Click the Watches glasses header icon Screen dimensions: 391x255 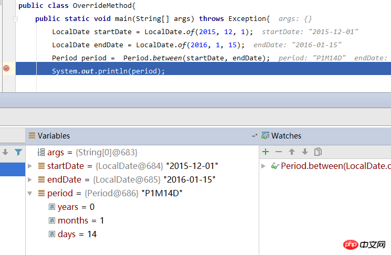pyautogui.click(x=265, y=135)
